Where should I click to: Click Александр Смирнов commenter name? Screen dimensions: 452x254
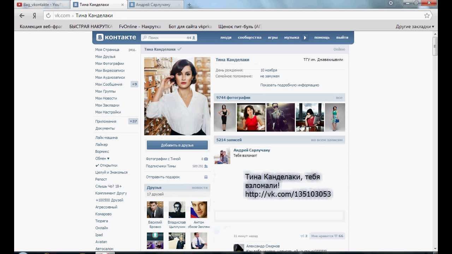[263, 246]
